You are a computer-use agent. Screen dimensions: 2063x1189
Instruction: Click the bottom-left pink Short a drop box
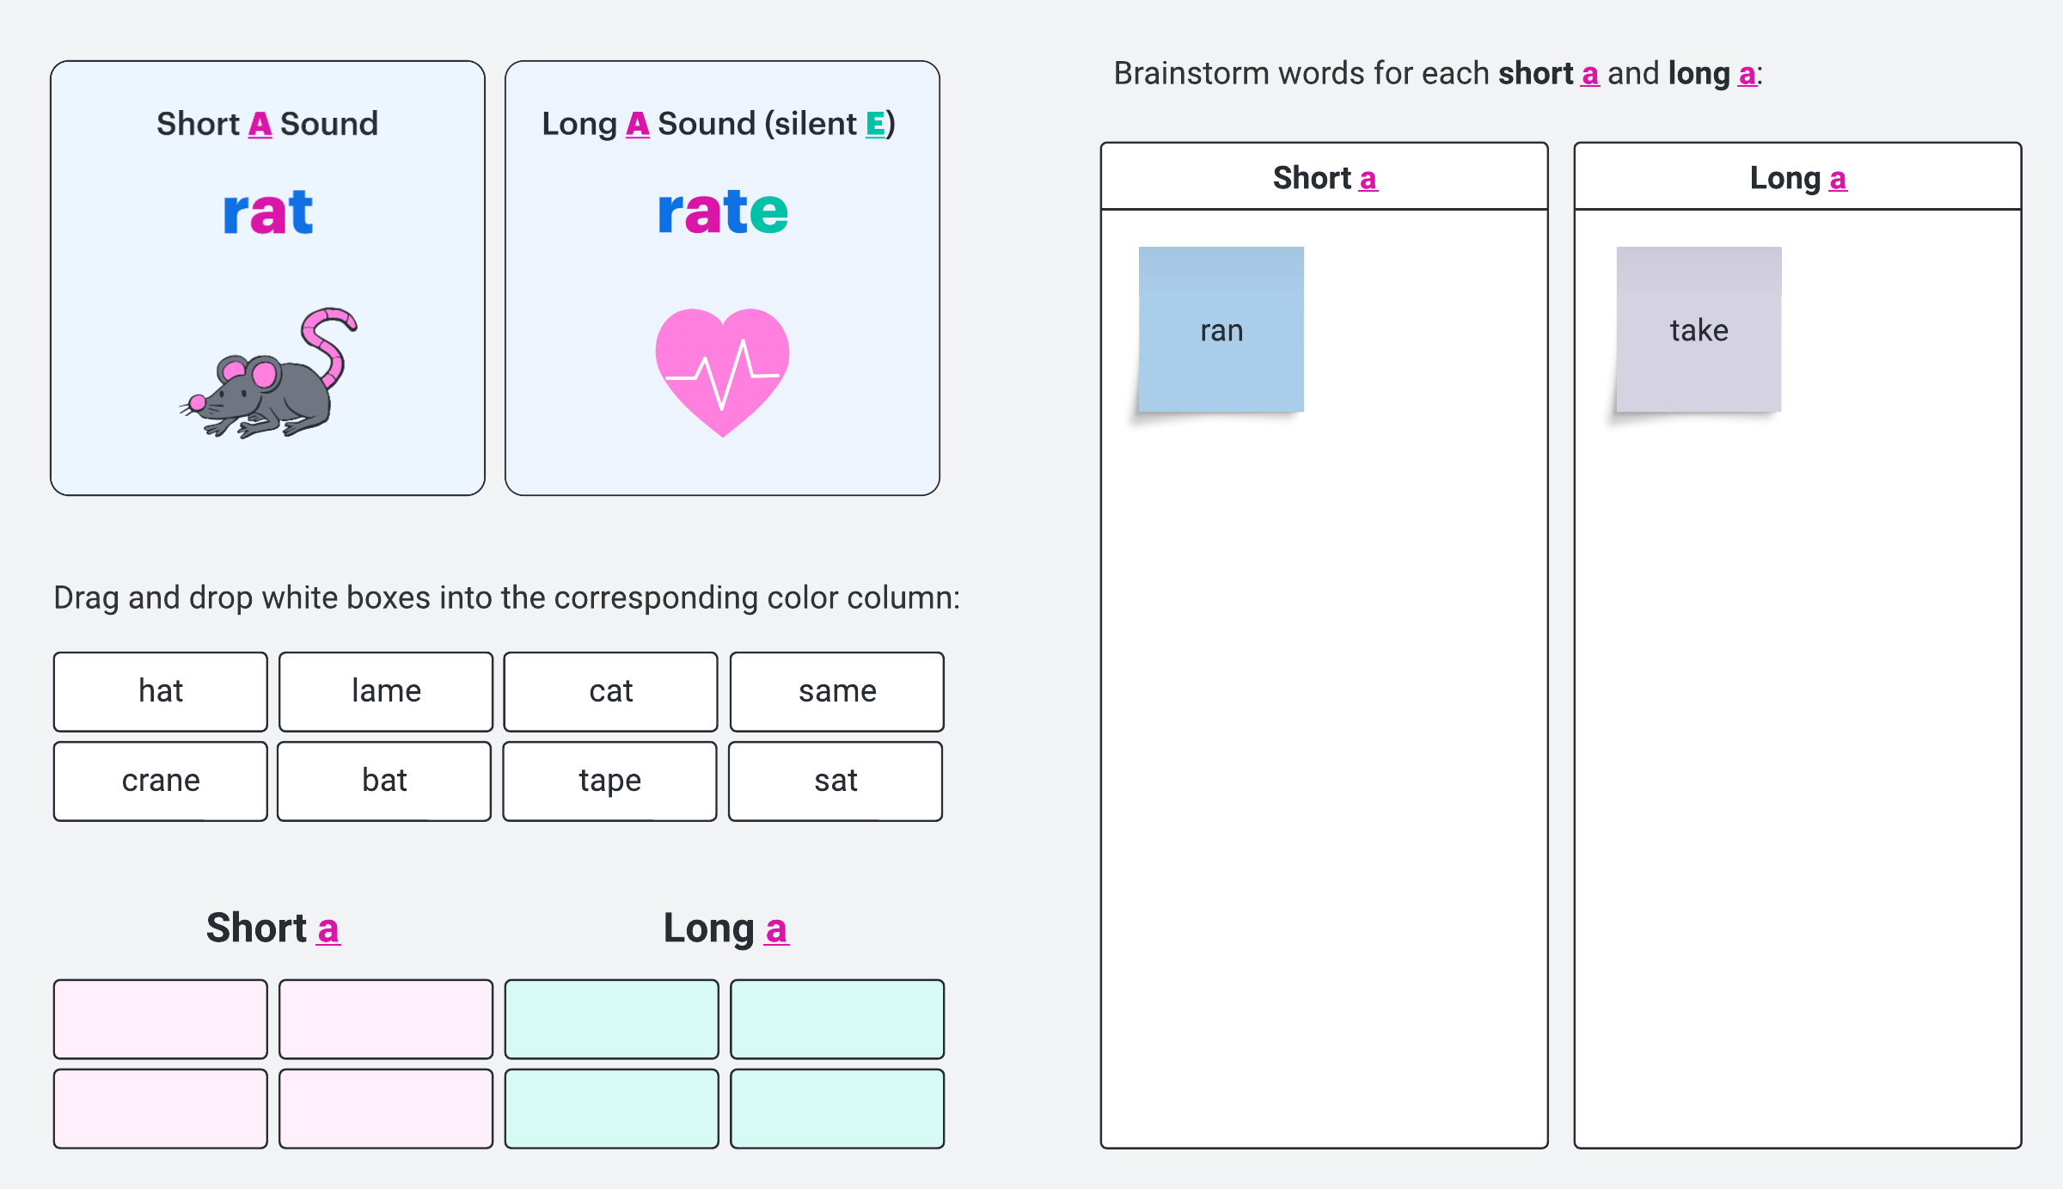161,1108
